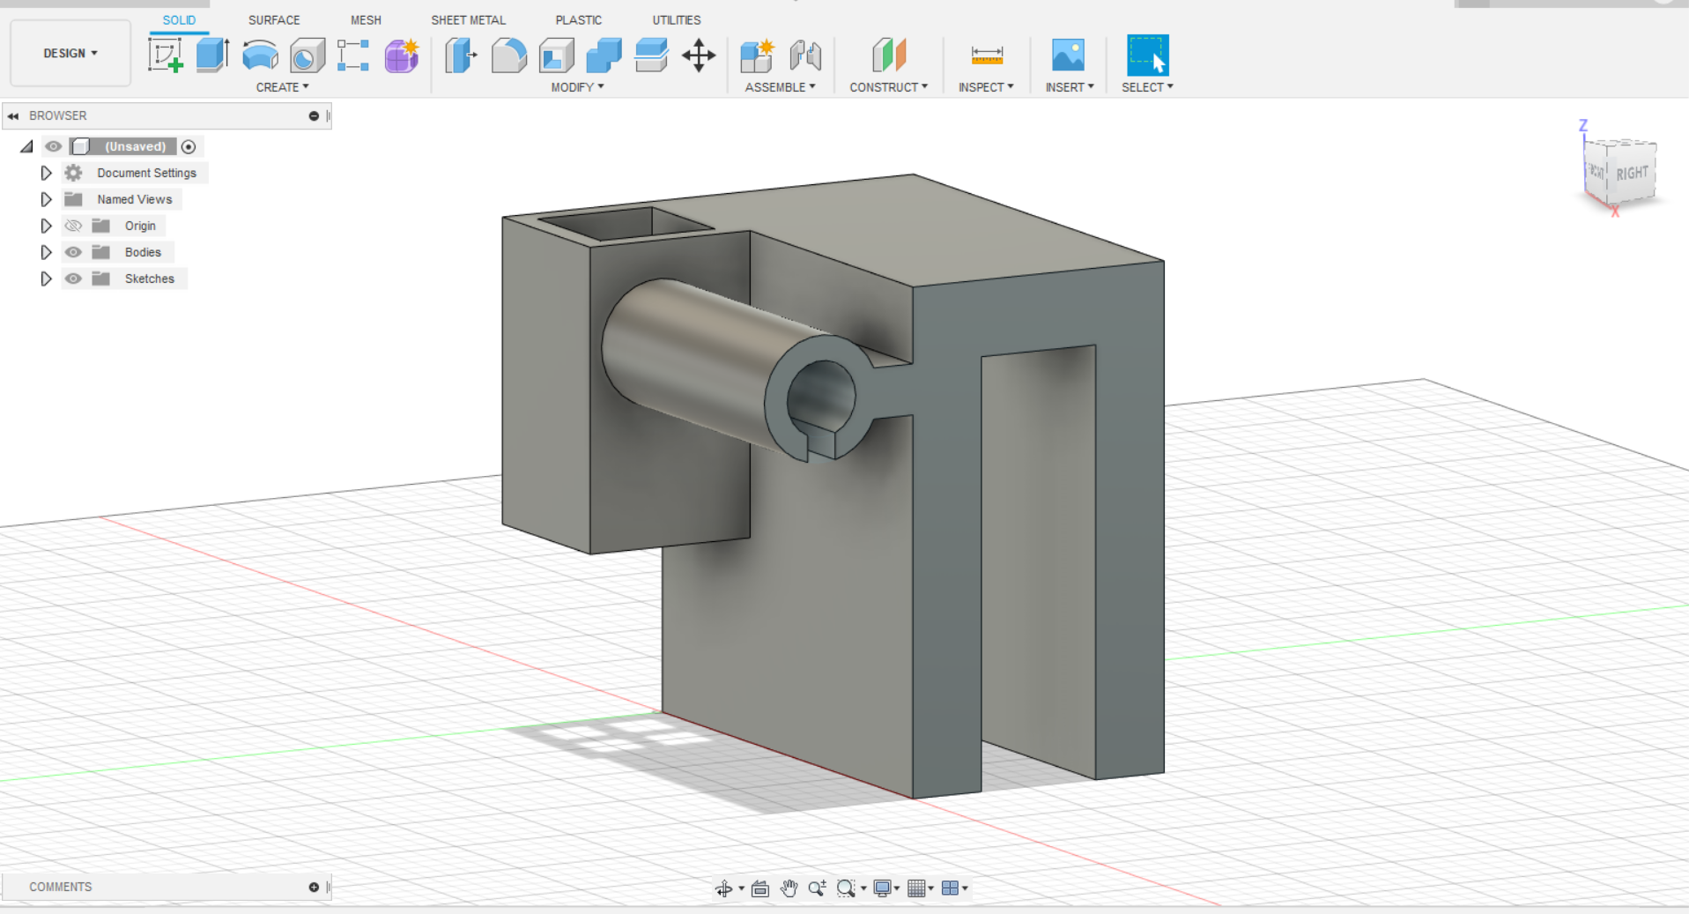
Task: Select the Press Pull tool icon
Action: point(461,56)
